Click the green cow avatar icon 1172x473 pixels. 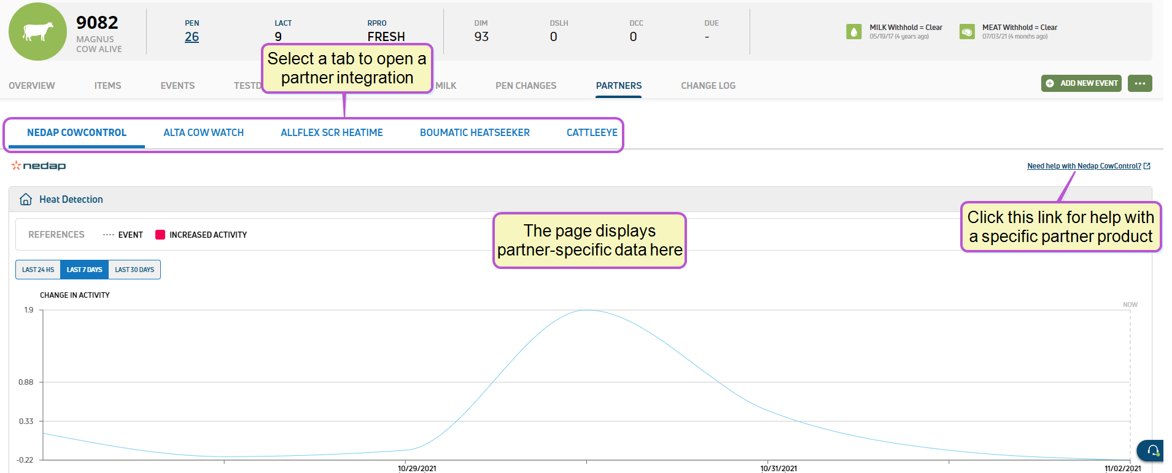tap(37, 31)
